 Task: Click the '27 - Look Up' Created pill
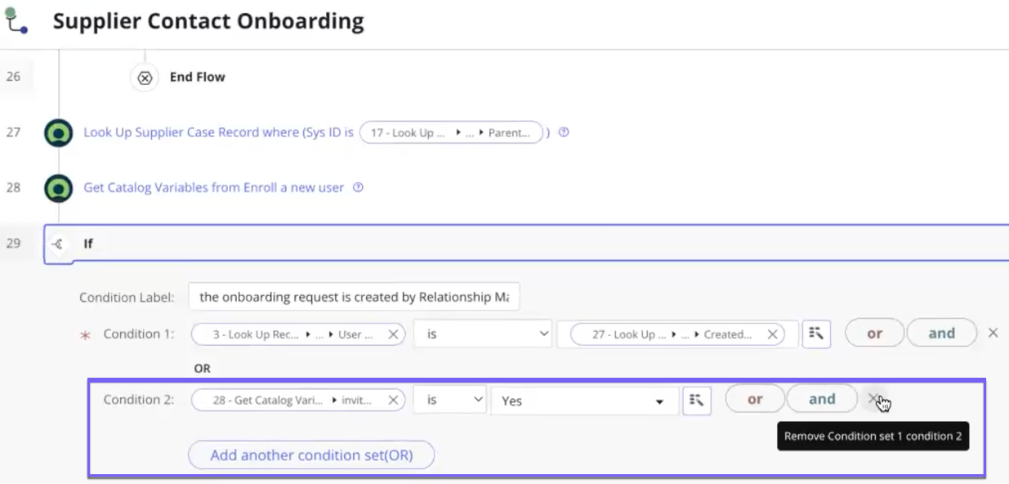tap(677, 334)
